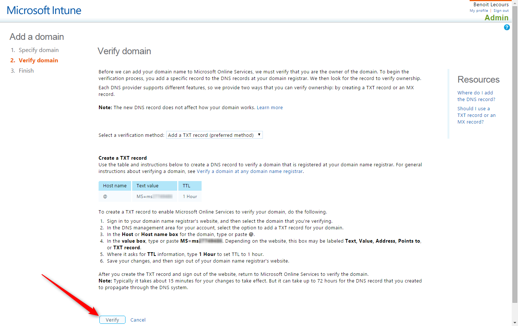The image size is (518, 326).
Task: Click the Verify domain page heading
Action: coord(124,51)
